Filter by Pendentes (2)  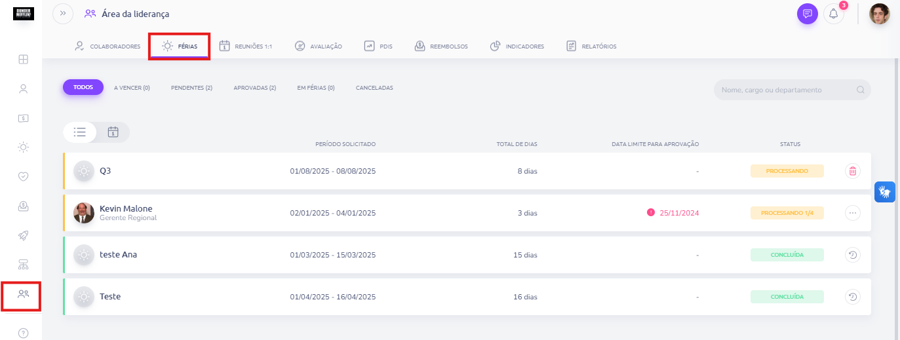coord(191,88)
